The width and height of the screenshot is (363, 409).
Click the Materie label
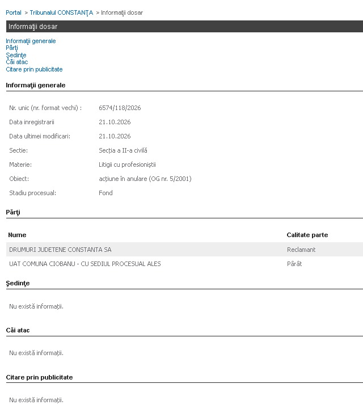click(20, 165)
